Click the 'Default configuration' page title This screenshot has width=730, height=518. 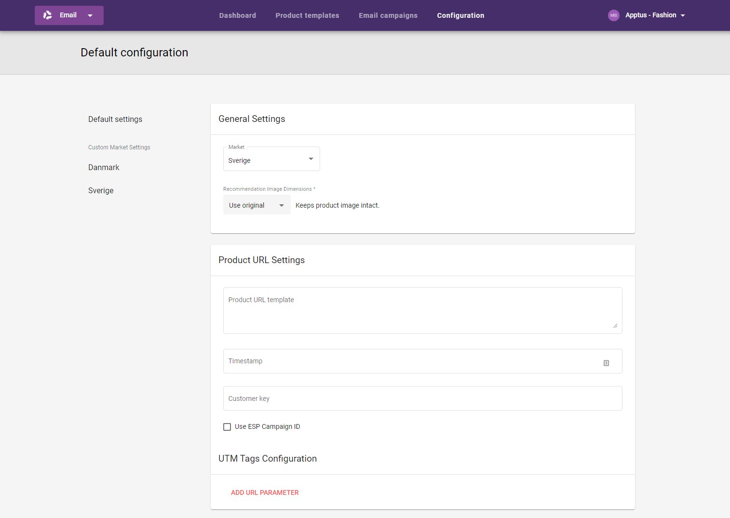click(135, 53)
